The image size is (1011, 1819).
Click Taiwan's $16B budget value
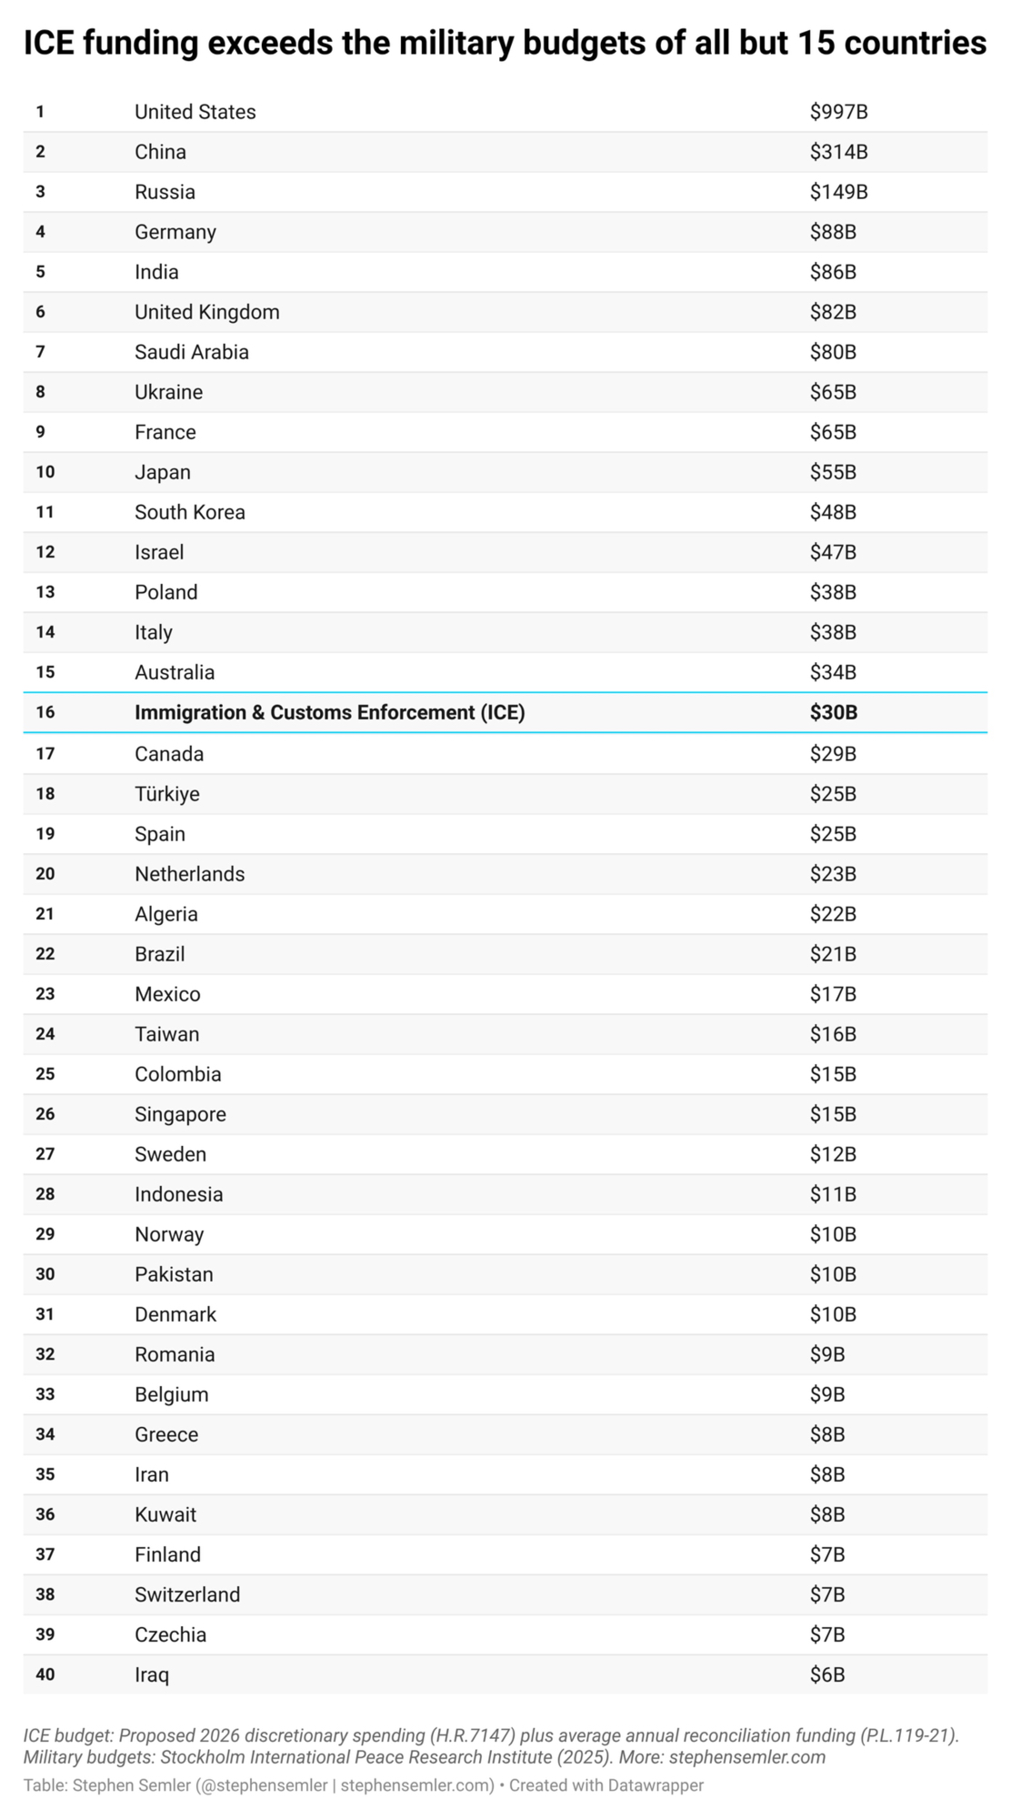pyautogui.click(x=833, y=1034)
